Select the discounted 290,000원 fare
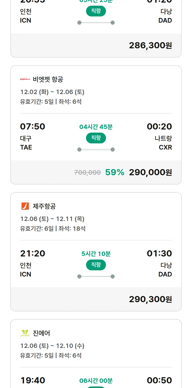192x388 pixels. pos(150,172)
